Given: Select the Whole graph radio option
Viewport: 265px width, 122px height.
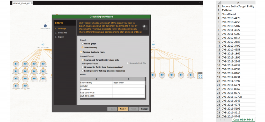Looking at the screenshot, I should (x=82, y=44).
